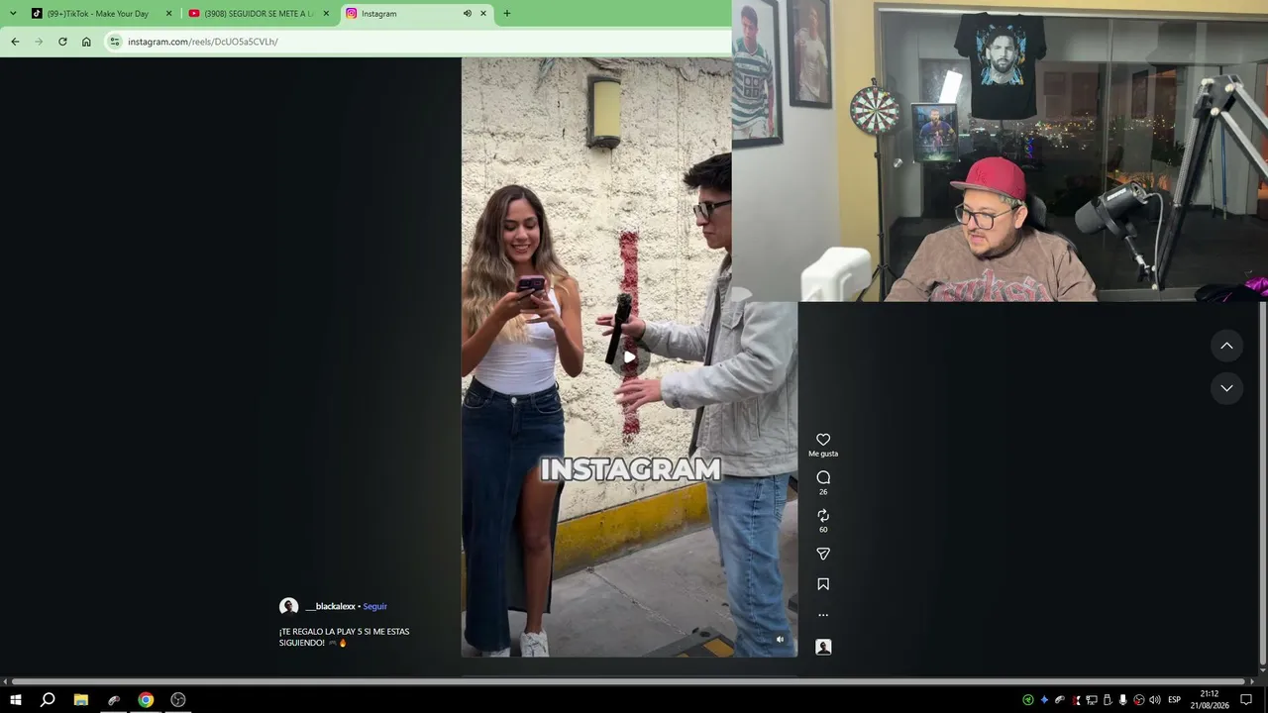The height and width of the screenshot is (713, 1268).
Task: Switch to the TikTok - Make Your Day tab
Action: click(98, 14)
